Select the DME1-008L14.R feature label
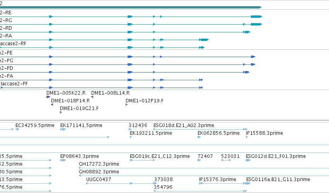This screenshot has width=329, height=193. pyautogui.click(x=110, y=93)
